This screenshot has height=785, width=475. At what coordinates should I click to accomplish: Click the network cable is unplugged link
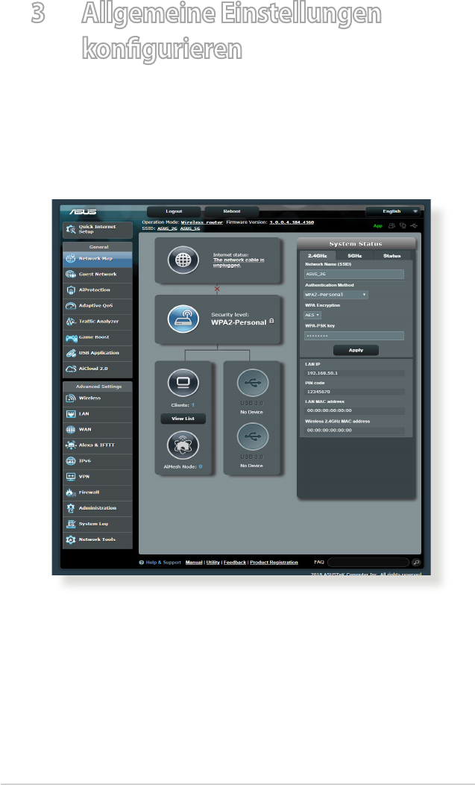(239, 263)
